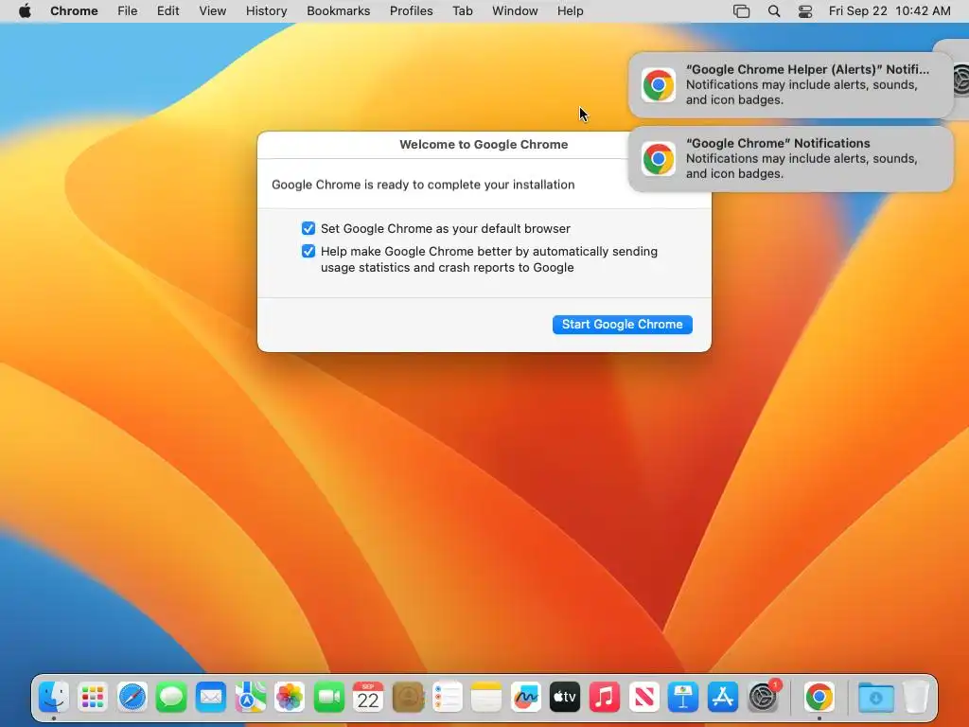Click Stage Manager icon in menu bar
This screenshot has height=727, width=969.
[741, 11]
